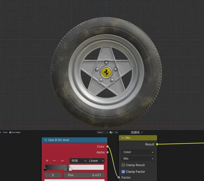The image size is (204, 181).
Task: Toggle the pin icon in node editor header
Action: 142,132
